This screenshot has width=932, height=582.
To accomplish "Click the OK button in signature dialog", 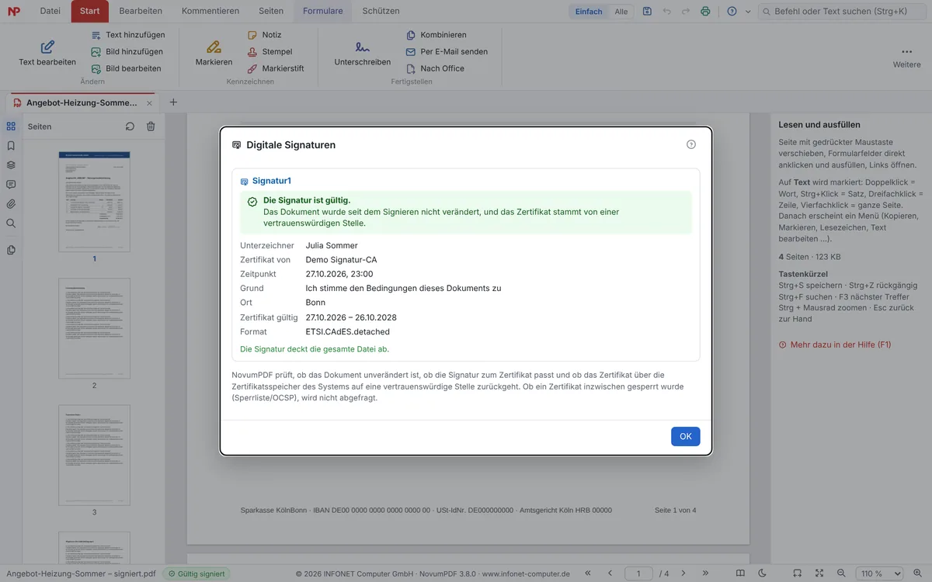I will pos(685,436).
